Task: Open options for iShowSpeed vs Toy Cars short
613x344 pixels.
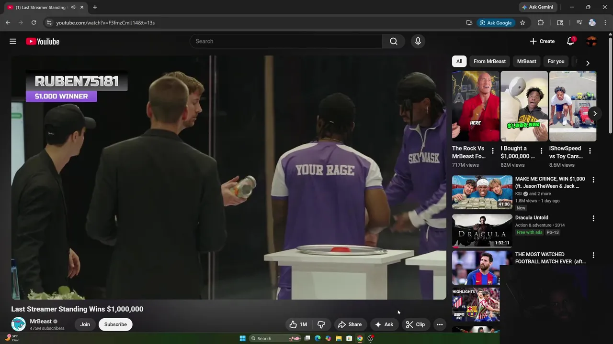Action: [x=590, y=151]
